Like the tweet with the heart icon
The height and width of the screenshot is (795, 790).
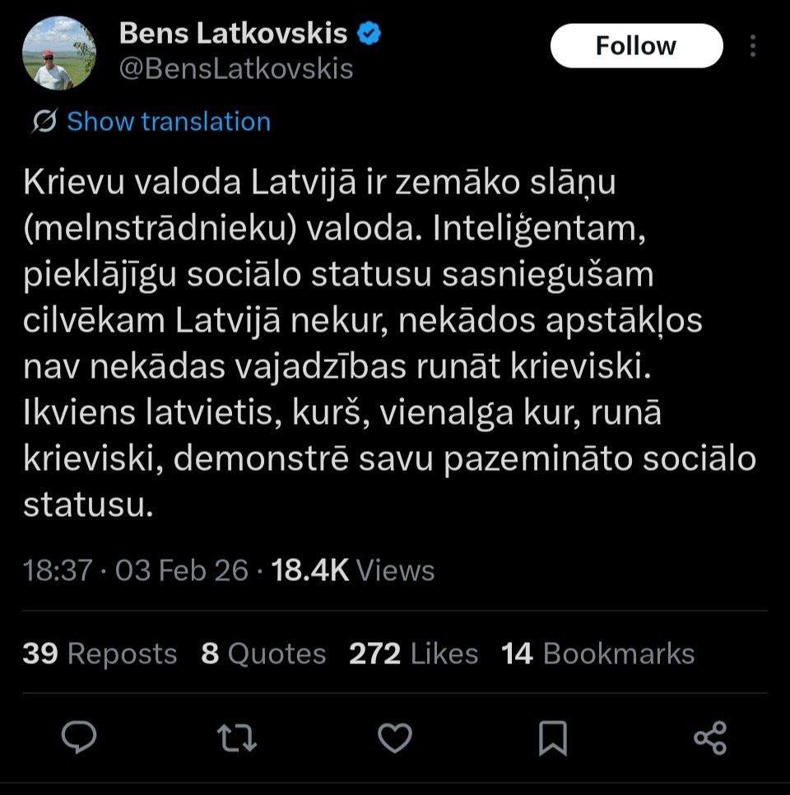click(x=394, y=737)
